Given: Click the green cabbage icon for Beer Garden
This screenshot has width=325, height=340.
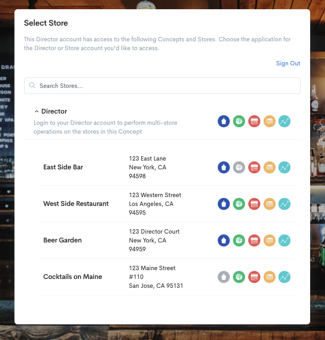Looking at the screenshot, I should click(x=239, y=240).
